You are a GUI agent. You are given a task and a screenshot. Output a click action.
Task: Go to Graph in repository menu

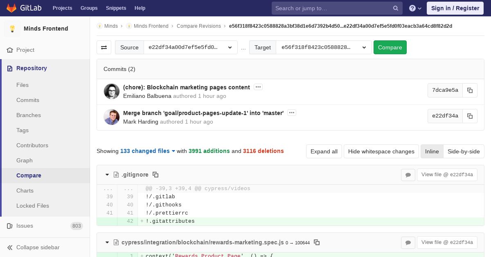25,160
